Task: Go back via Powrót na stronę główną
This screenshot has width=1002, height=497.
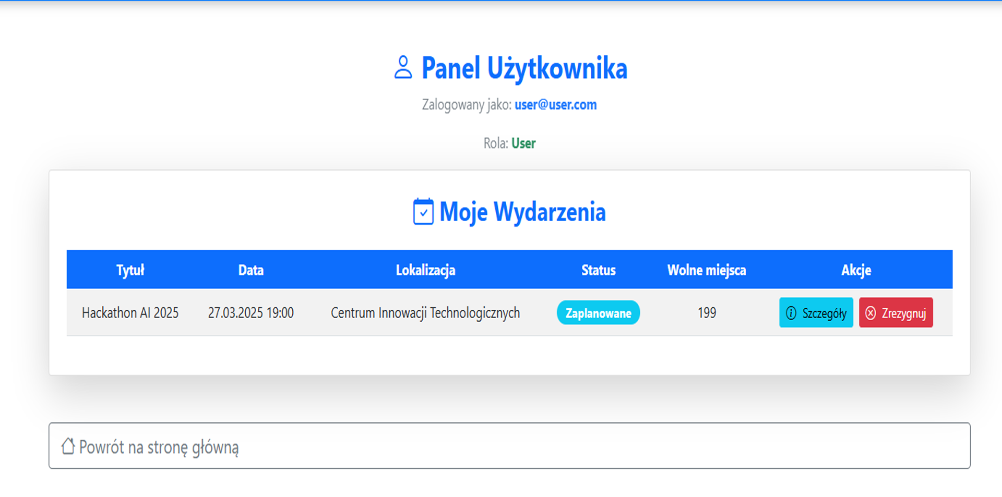Action: coord(509,446)
